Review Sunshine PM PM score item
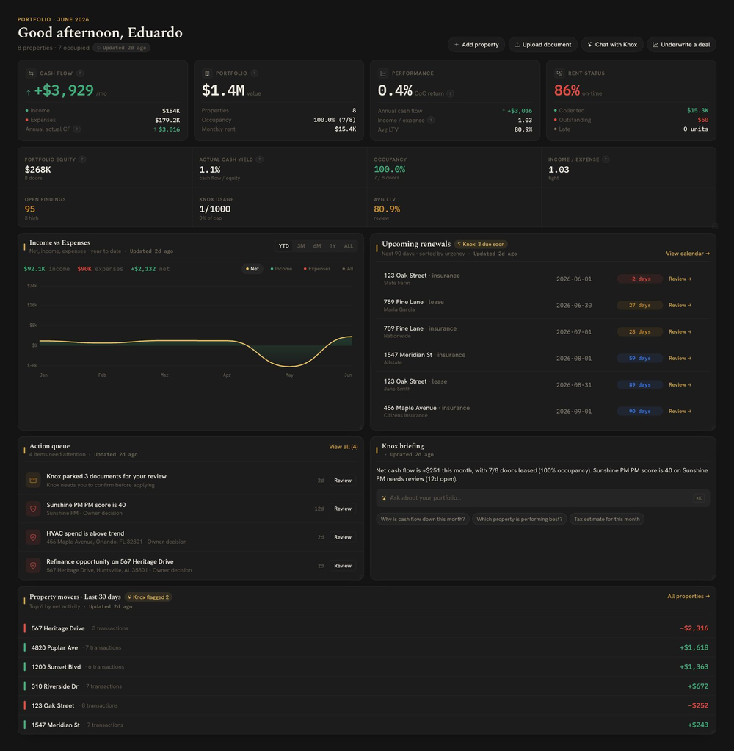Image resolution: width=734 pixels, height=751 pixels. click(x=343, y=509)
